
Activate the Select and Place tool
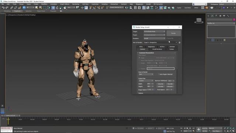[x=65, y=8]
